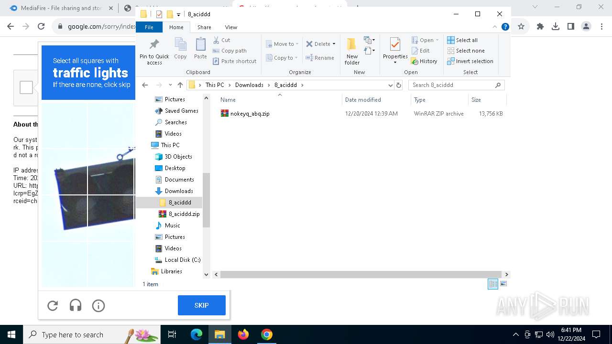612x344 pixels.
Task: Open Quick Access Toolbar customize arrow
Action: 178,14
